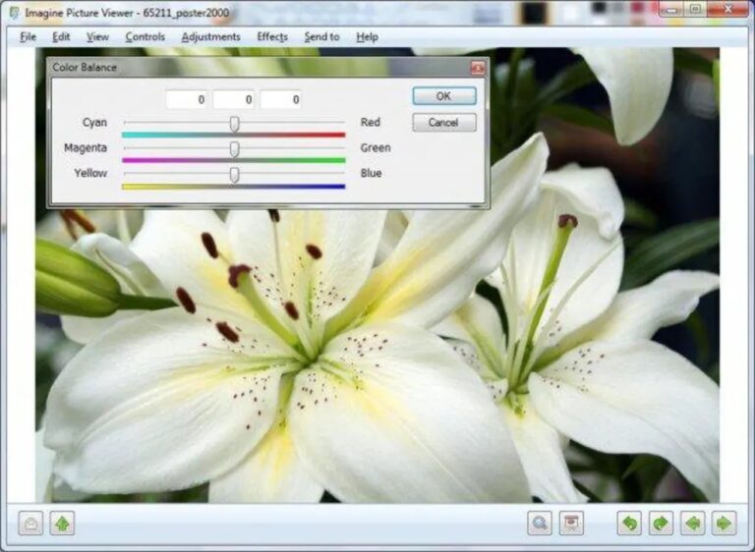
Task: Open the Effects menu
Action: (272, 37)
